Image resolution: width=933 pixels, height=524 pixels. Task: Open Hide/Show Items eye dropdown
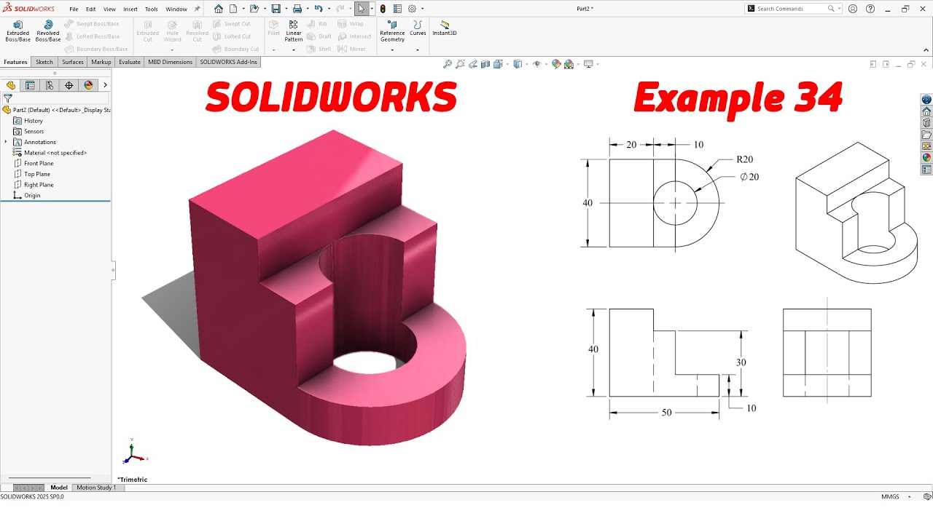click(537, 64)
